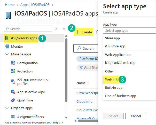Click the sidebar scrollbar up arrow
156x125 pixels.
pos(66,36)
